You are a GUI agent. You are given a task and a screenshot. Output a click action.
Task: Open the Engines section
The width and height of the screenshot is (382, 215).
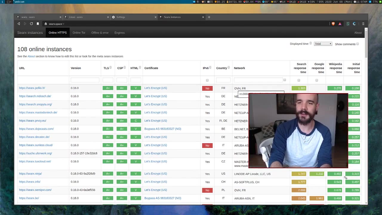point(119,33)
